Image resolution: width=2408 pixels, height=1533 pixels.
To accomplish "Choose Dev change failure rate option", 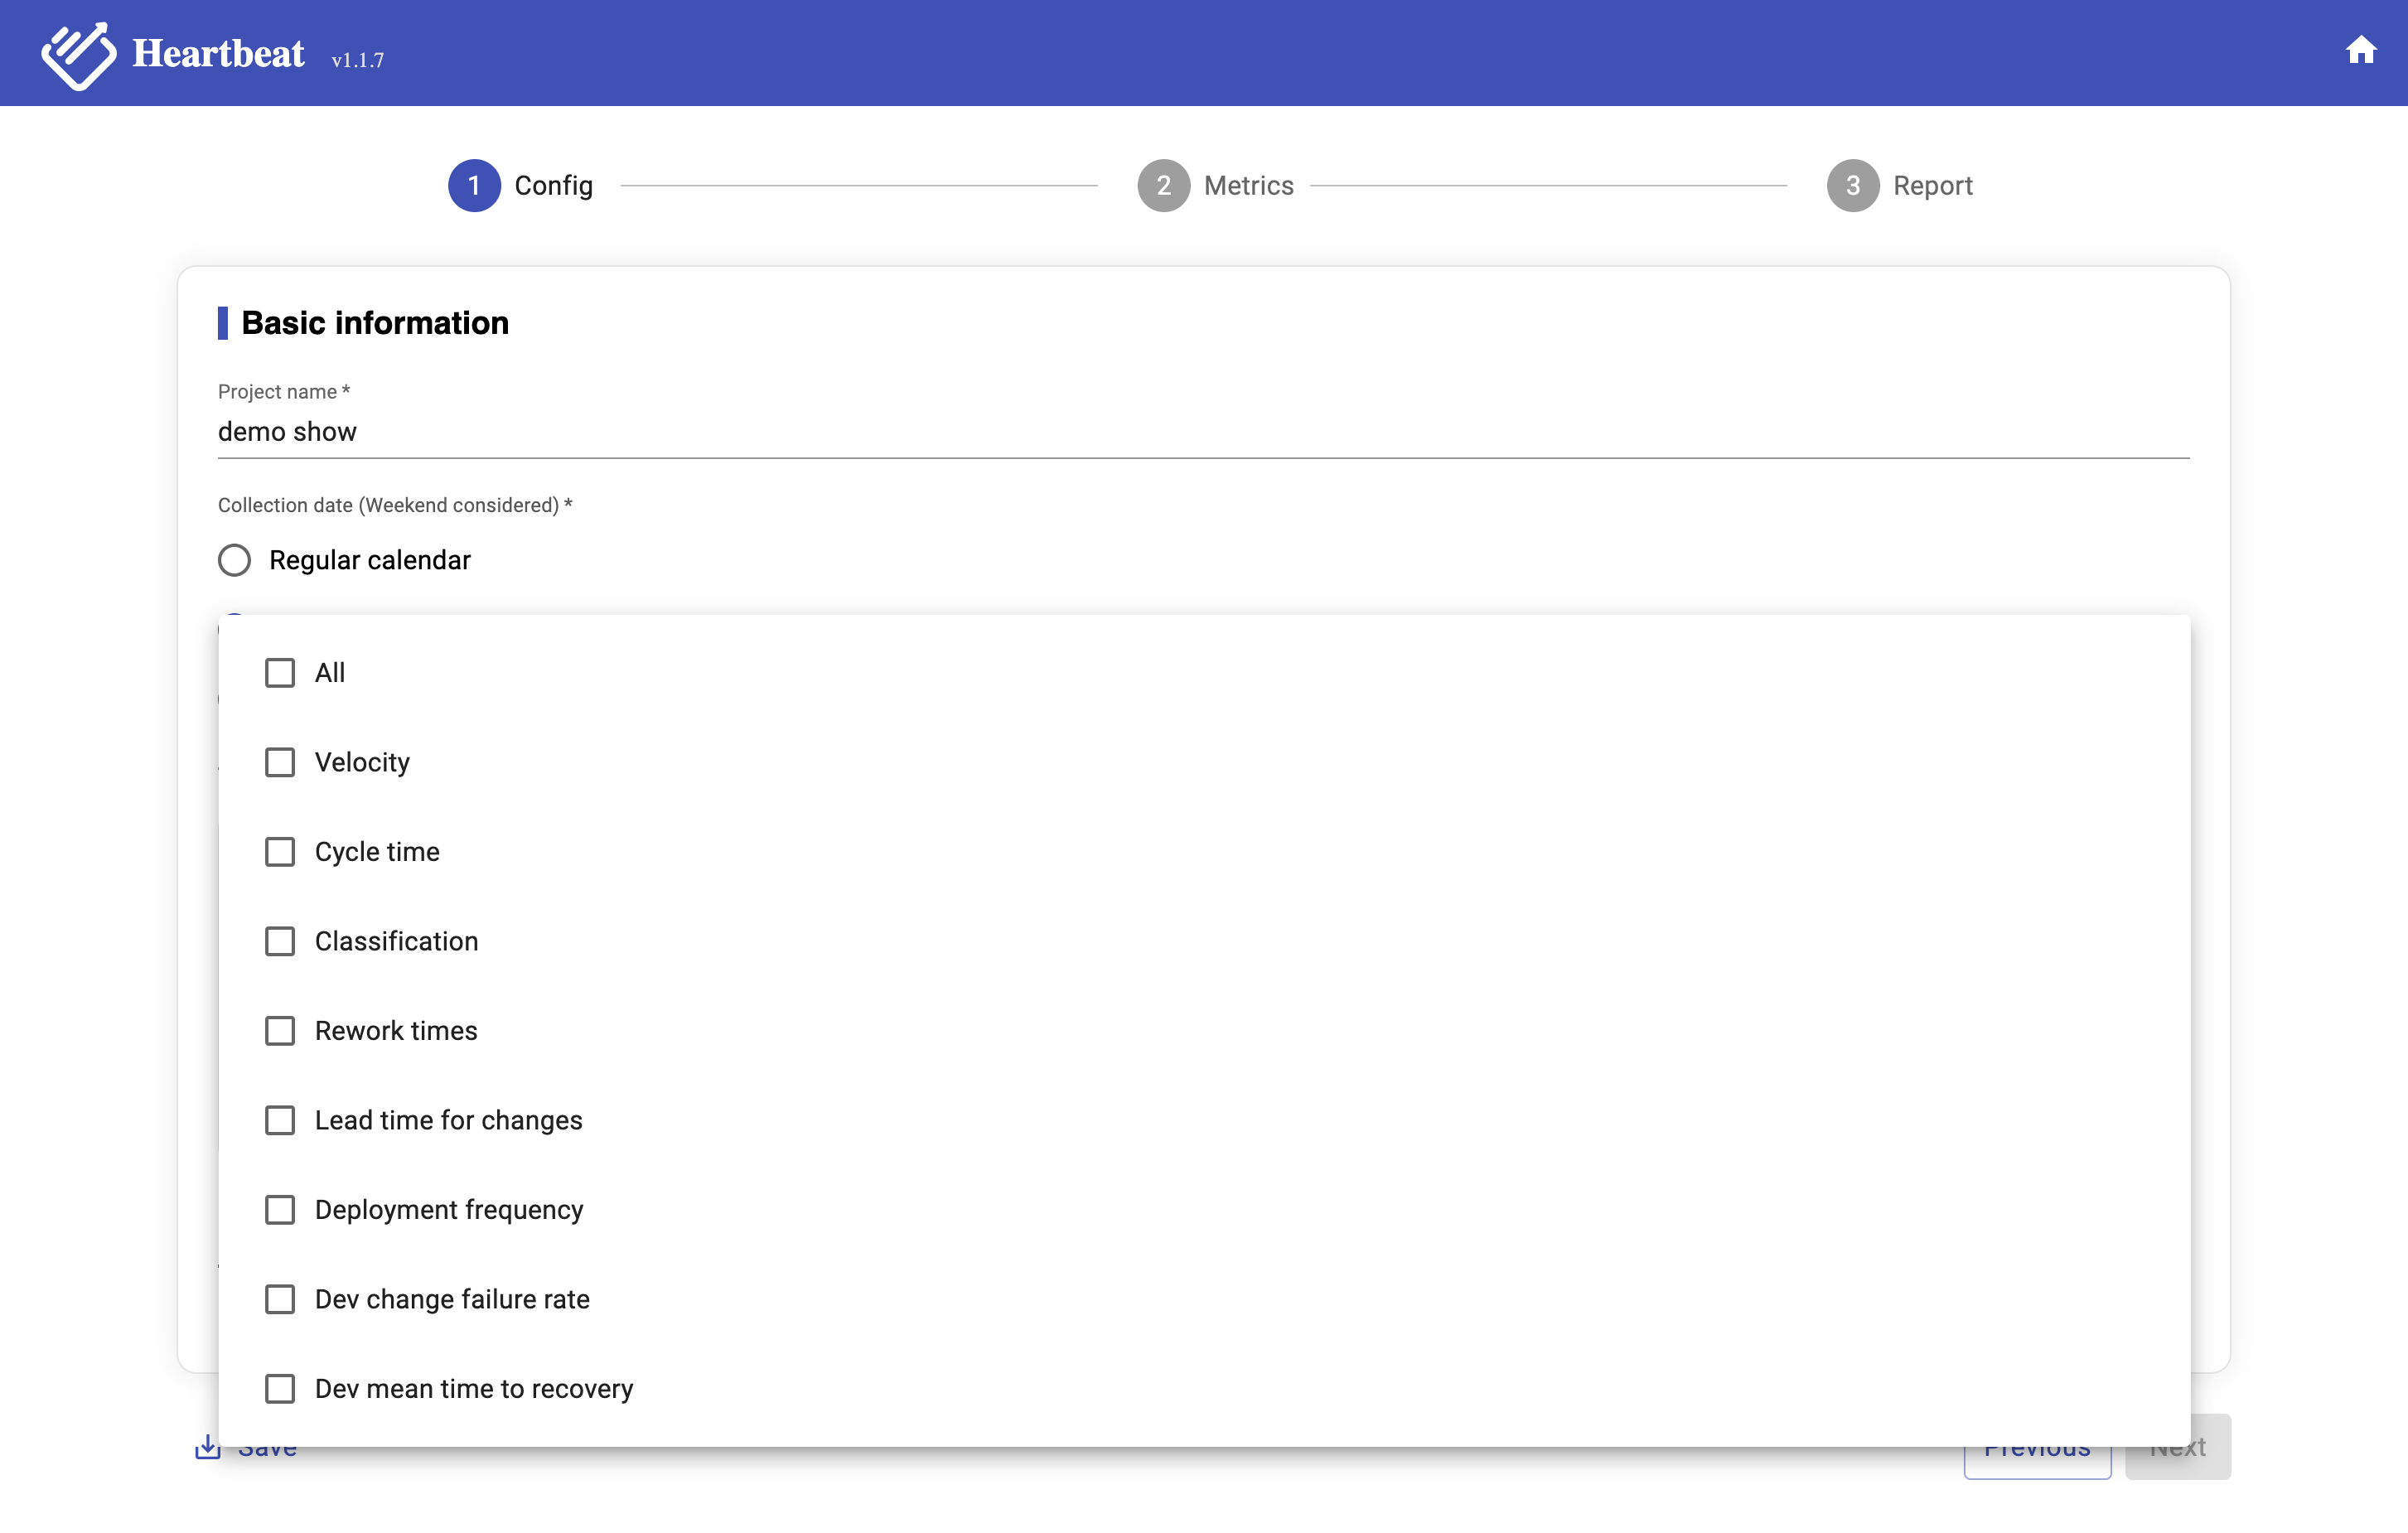I will coord(452,1299).
